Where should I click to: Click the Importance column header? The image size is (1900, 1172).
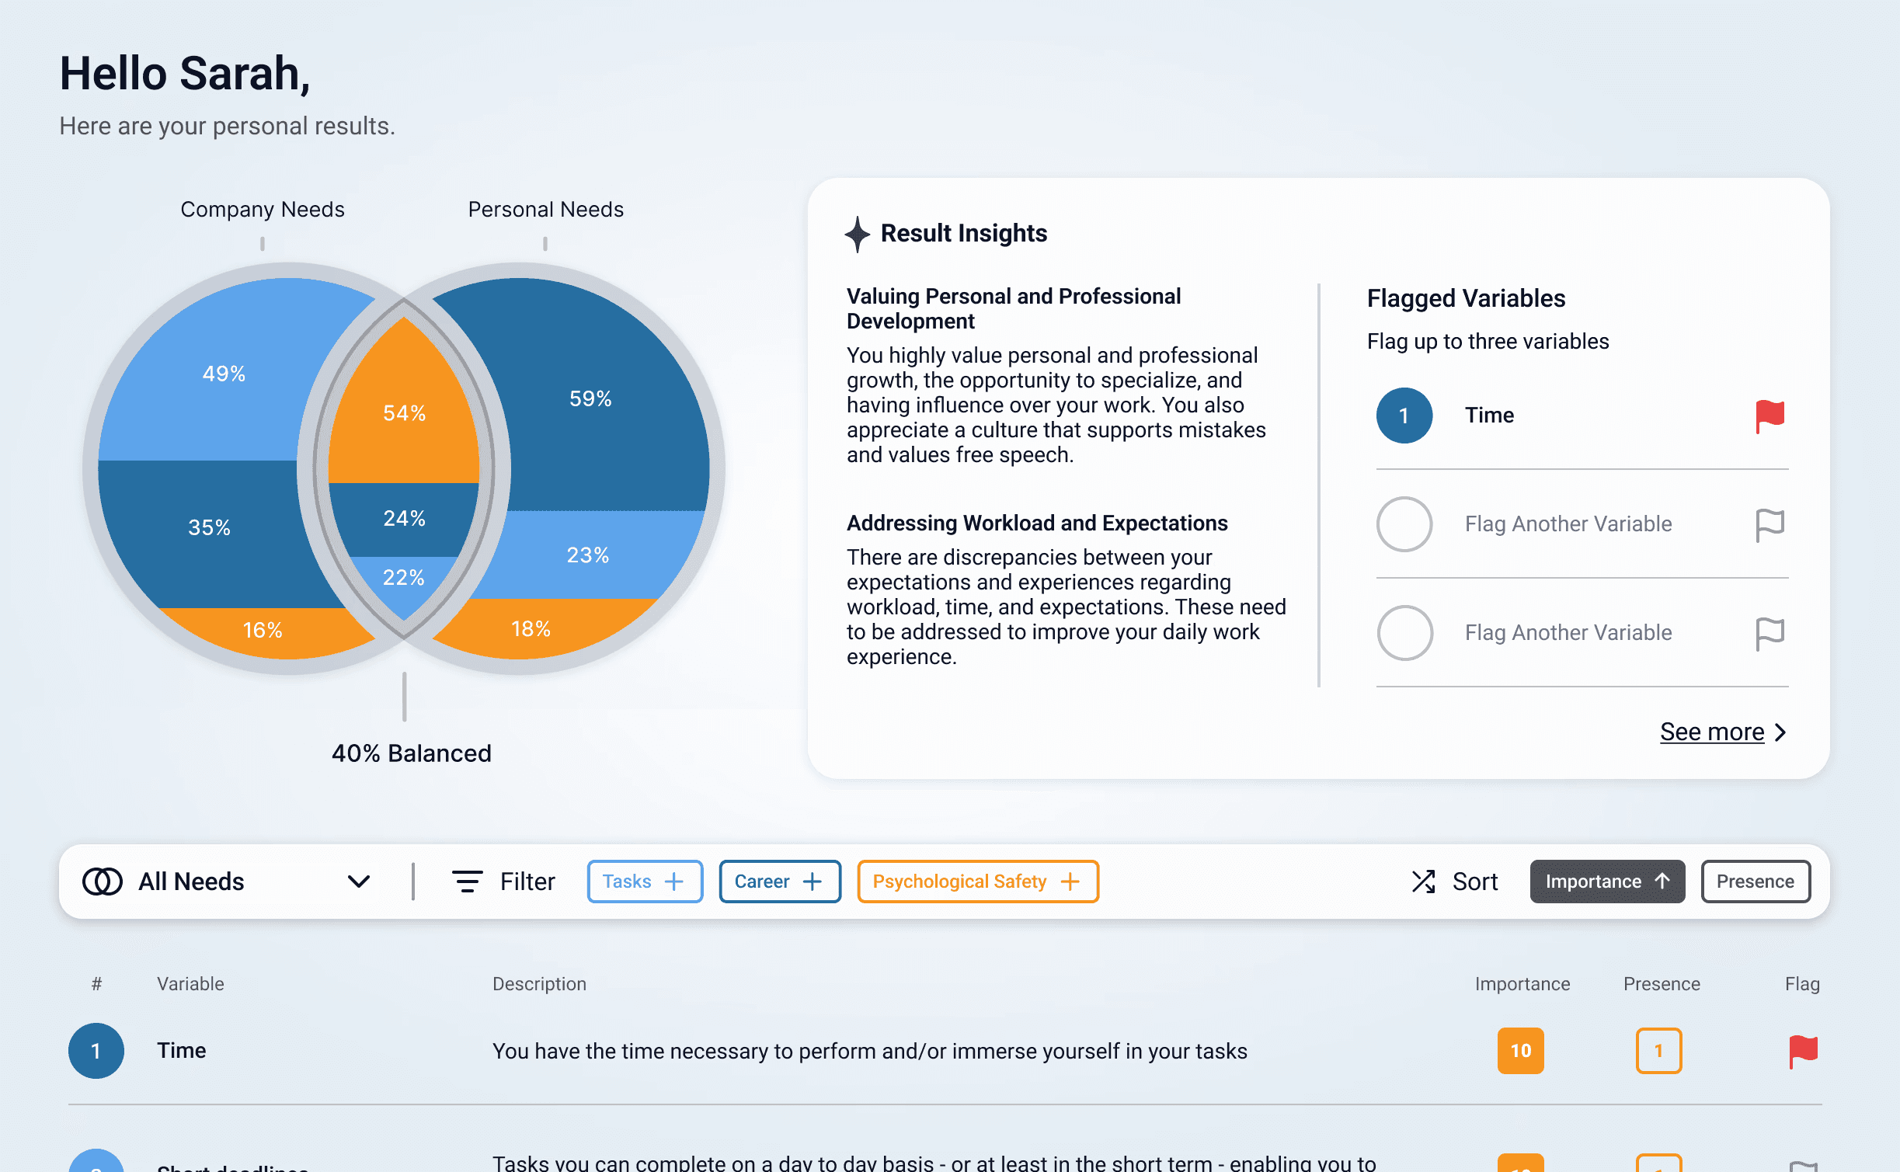tap(1522, 984)
